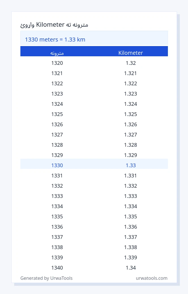Screen dimensions: 188x294
Task: Select the 1325 meters row value
Action: 57,114
